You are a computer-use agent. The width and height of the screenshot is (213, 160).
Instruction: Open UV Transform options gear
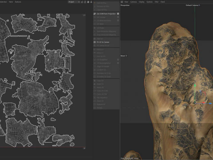pos(118,17)
